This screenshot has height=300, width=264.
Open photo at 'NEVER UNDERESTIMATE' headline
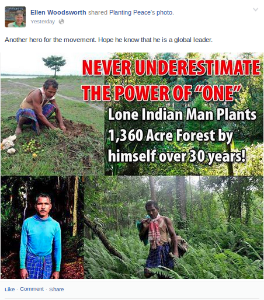click(x=171, y=68)
